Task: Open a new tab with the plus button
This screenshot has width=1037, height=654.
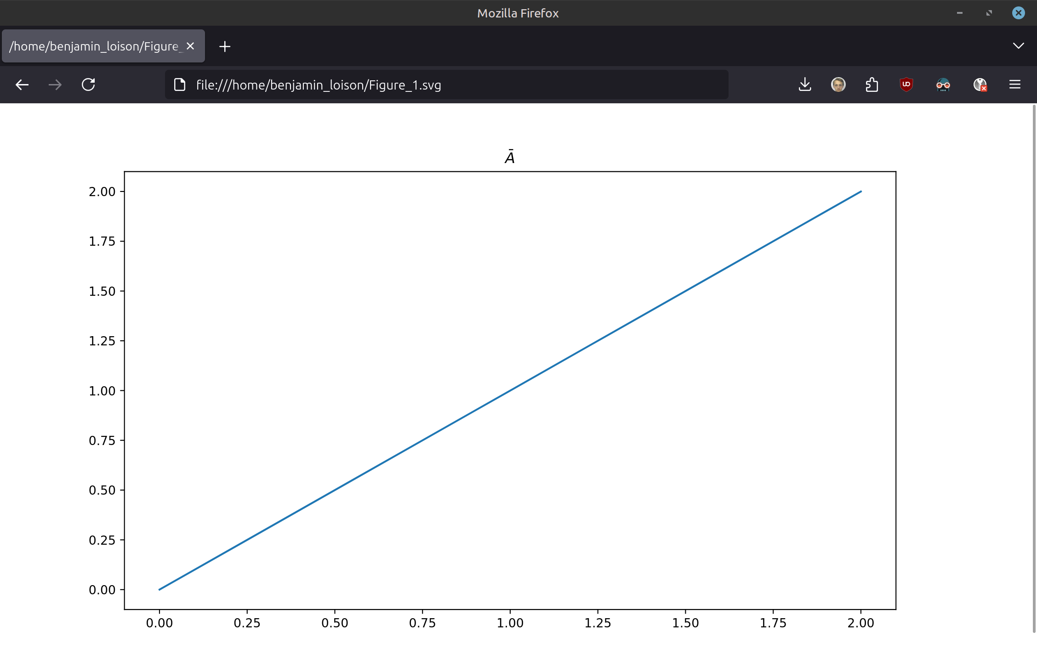Action: [x=225, y=46]
